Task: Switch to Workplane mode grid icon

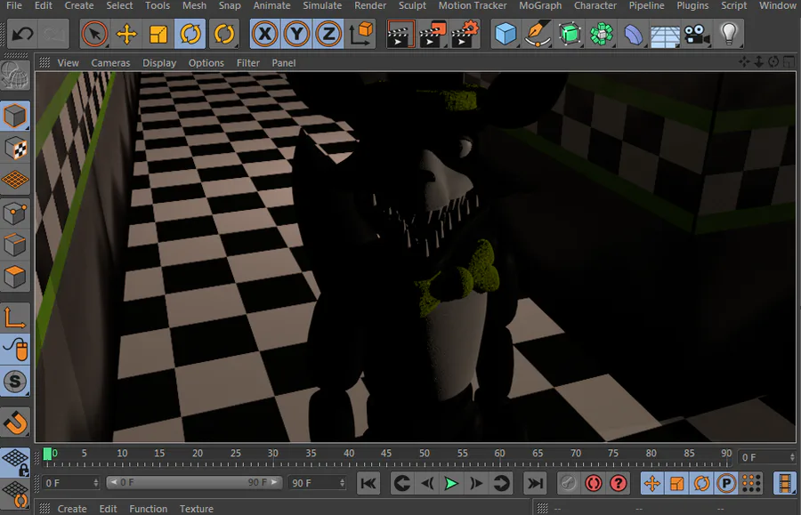Action: click(15, 181)
